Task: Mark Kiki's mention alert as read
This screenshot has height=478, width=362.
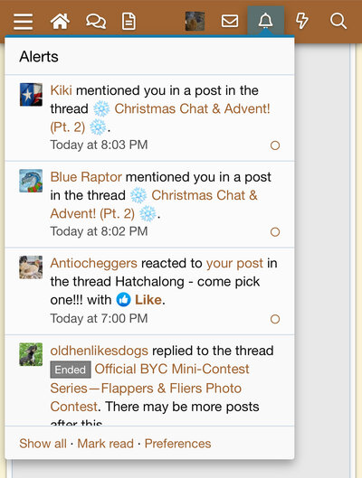Action: tap(275, 145)
